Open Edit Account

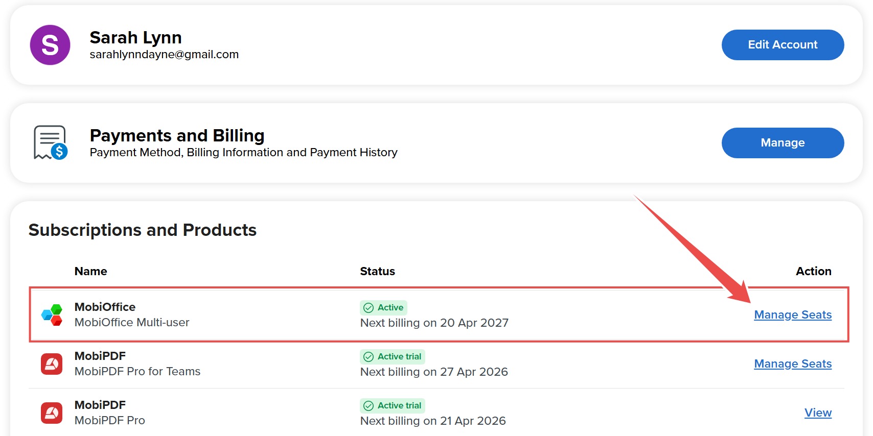tap(783, 45)
